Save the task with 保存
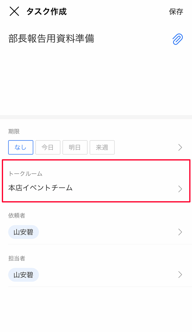This screenshot has height=332, width=192. (176, 12)
